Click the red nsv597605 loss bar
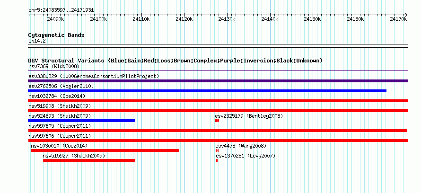Image resolution: width=421 pixels, height=193 pixels. click(x=218, y=131)
